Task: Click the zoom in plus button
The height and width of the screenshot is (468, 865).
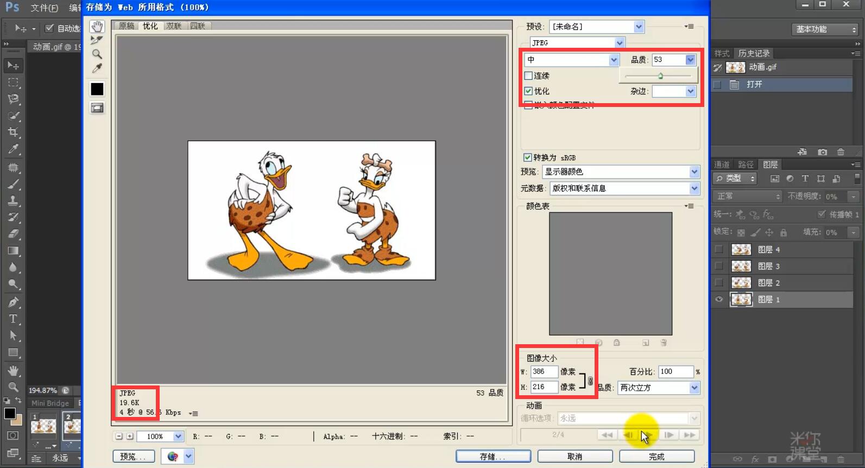Action: coord(130,437)
